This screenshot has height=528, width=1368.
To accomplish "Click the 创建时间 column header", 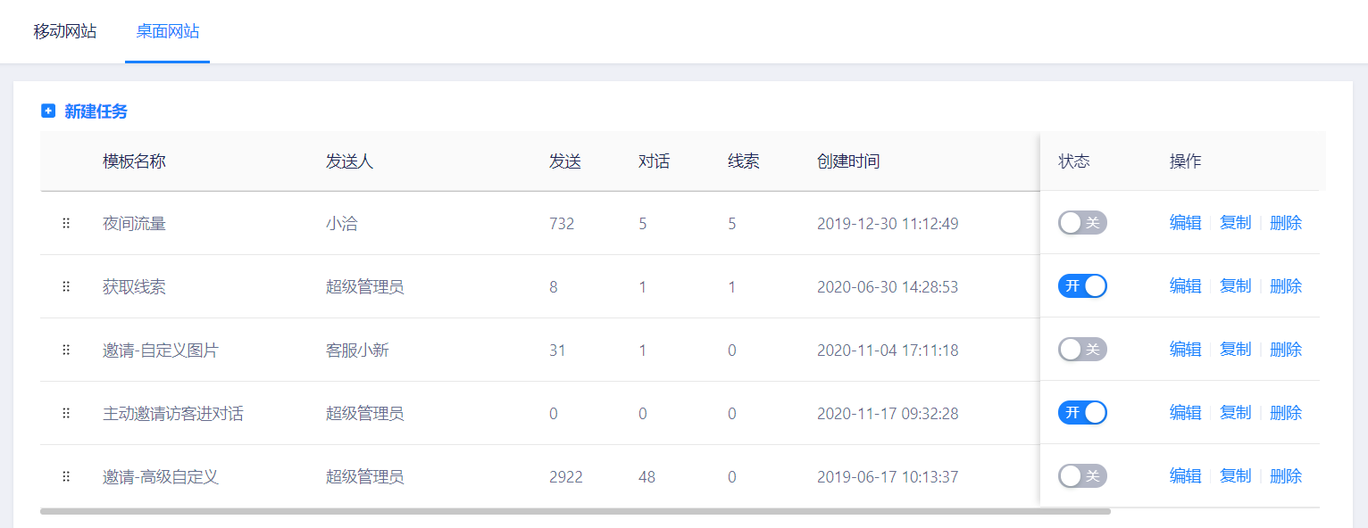I will pos(848,161).
